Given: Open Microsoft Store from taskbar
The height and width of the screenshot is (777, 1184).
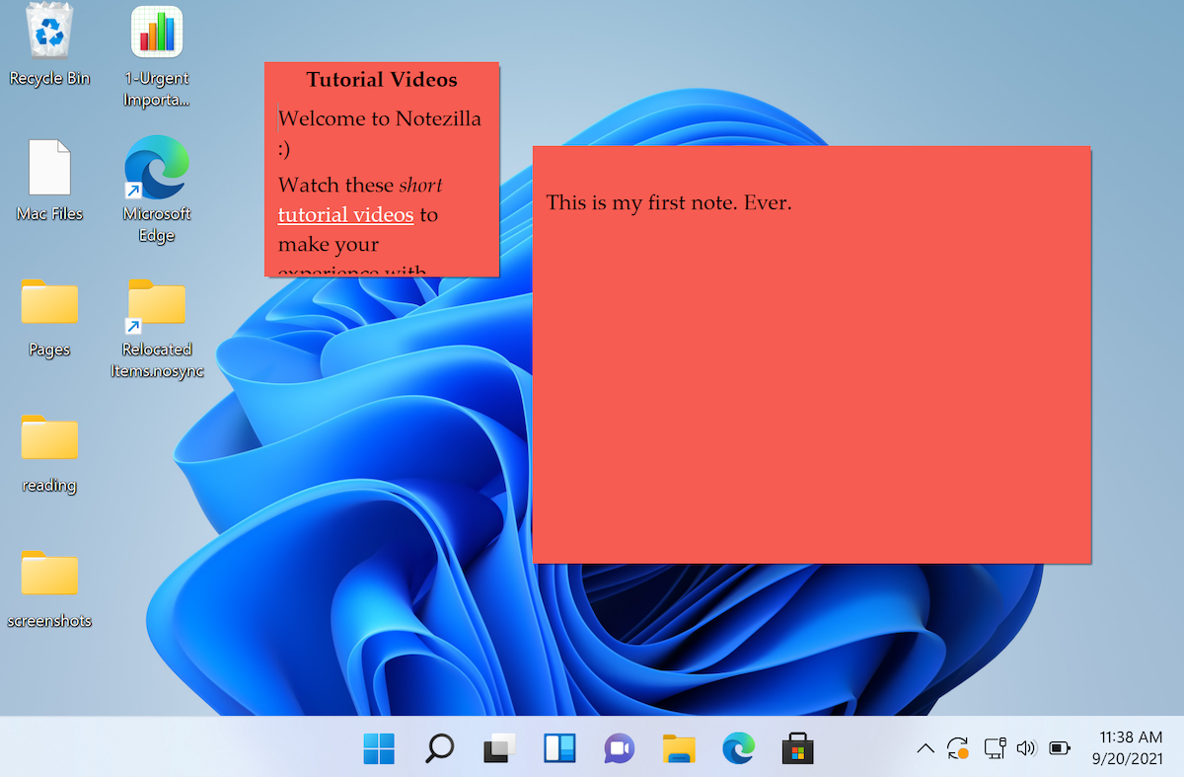Looking at the screenshot, I should 797,748.
